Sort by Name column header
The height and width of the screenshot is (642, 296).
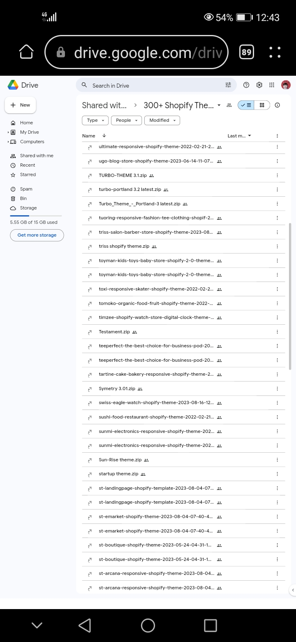(88, 136)
